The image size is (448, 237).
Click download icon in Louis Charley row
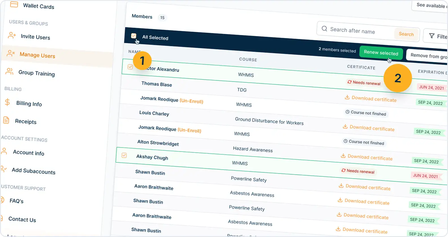coord(345,126)
